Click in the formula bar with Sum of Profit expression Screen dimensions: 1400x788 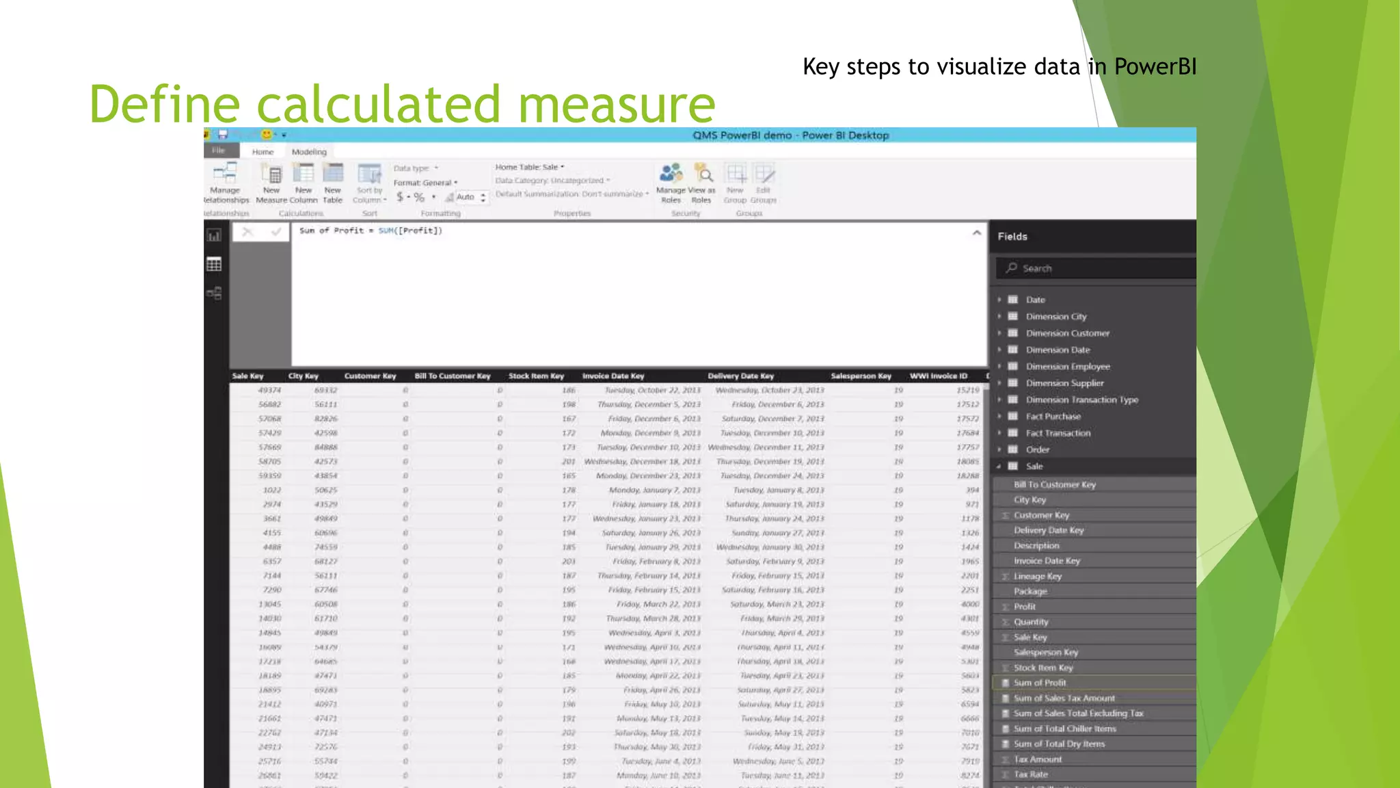point(639,294)
